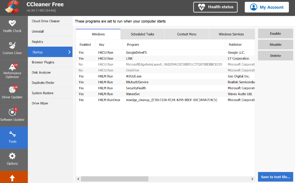Open the Health status button

[x=215, y=7]
